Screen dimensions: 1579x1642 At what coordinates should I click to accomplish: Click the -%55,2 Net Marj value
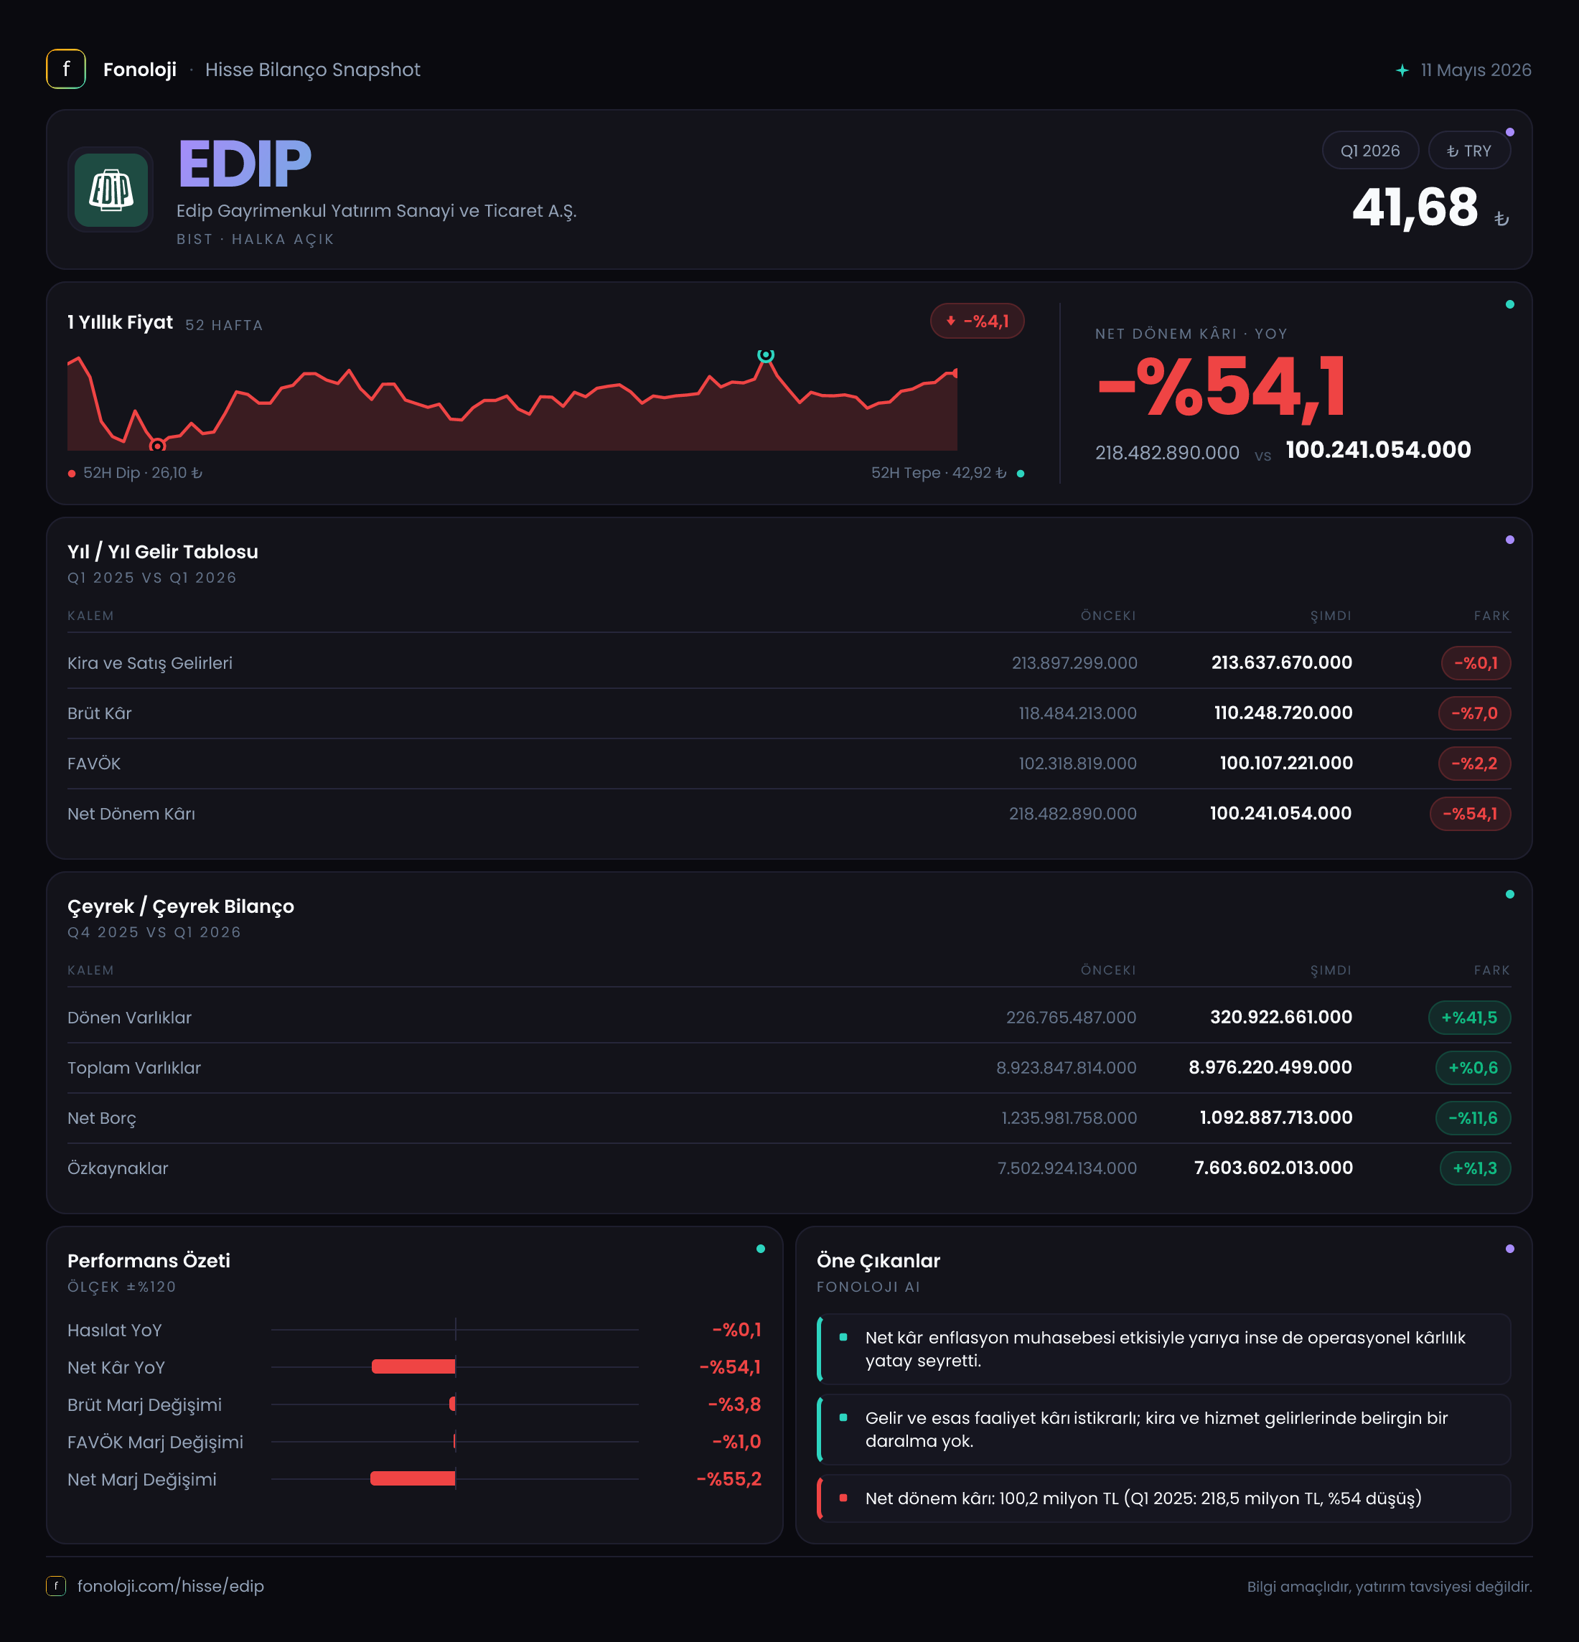point(730,1480)
